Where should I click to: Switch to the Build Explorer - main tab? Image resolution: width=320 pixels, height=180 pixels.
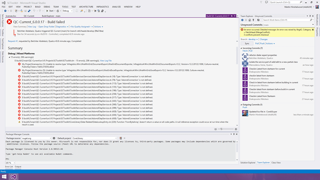[51, 16]
